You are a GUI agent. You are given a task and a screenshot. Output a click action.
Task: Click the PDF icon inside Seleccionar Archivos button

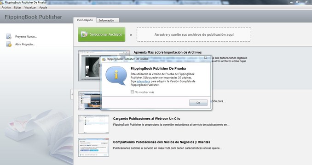(84, 34)
